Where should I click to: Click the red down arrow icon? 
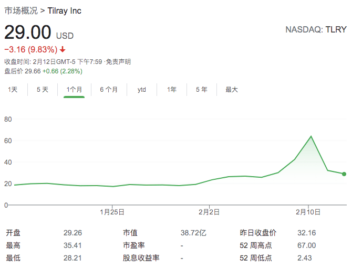point(63,50)
